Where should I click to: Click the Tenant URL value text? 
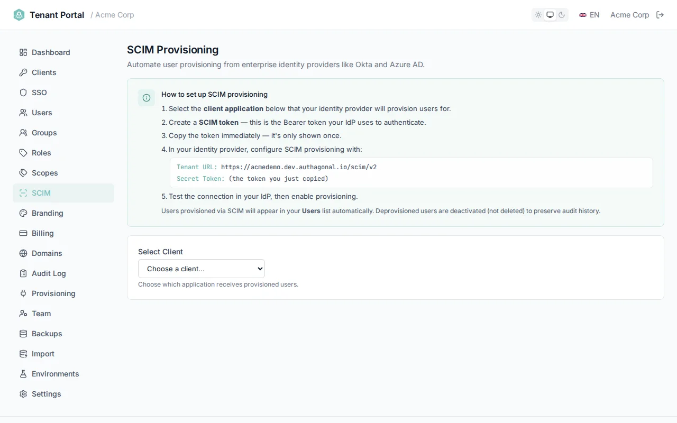[x=299, y=167]
